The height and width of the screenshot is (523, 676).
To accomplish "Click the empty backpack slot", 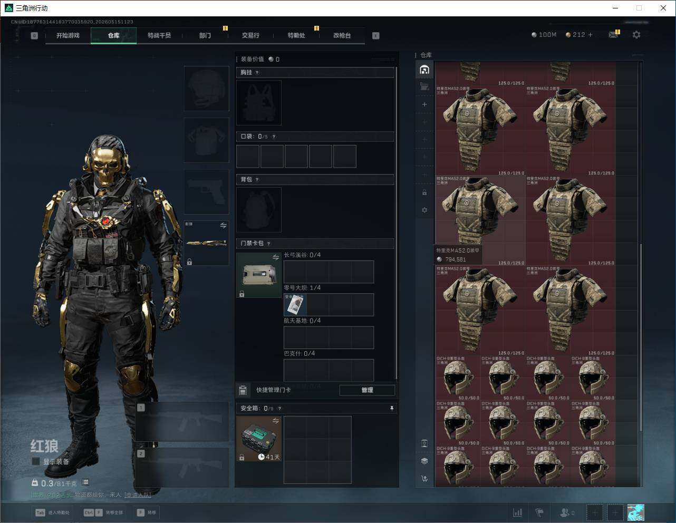I will coord(259,210).
